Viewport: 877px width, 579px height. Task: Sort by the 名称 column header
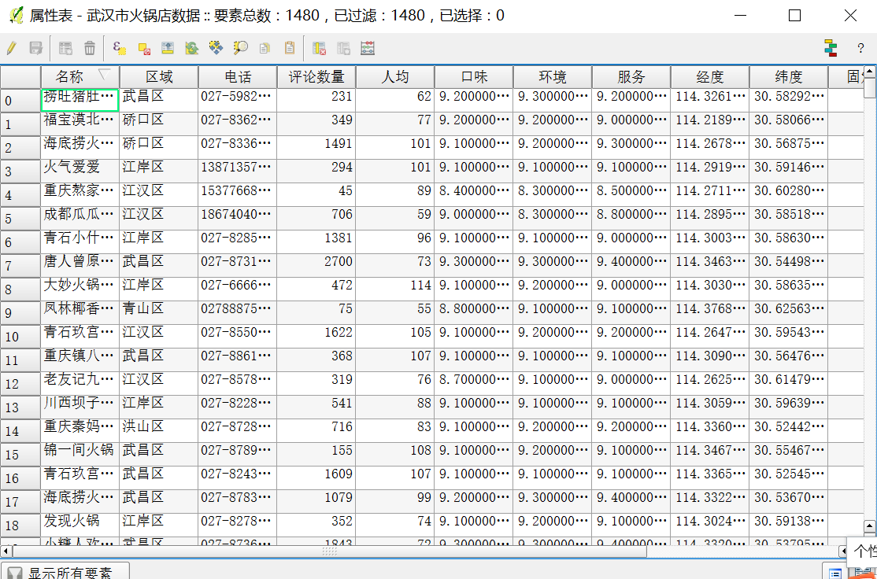coord(80,77)
